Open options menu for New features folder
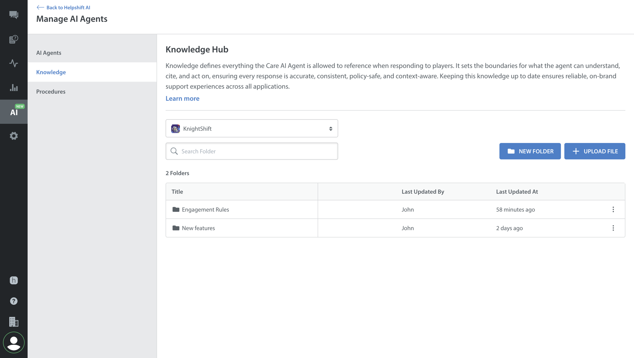Image resolution: width=634 pixels, height=358 pixels. (613, 228)
